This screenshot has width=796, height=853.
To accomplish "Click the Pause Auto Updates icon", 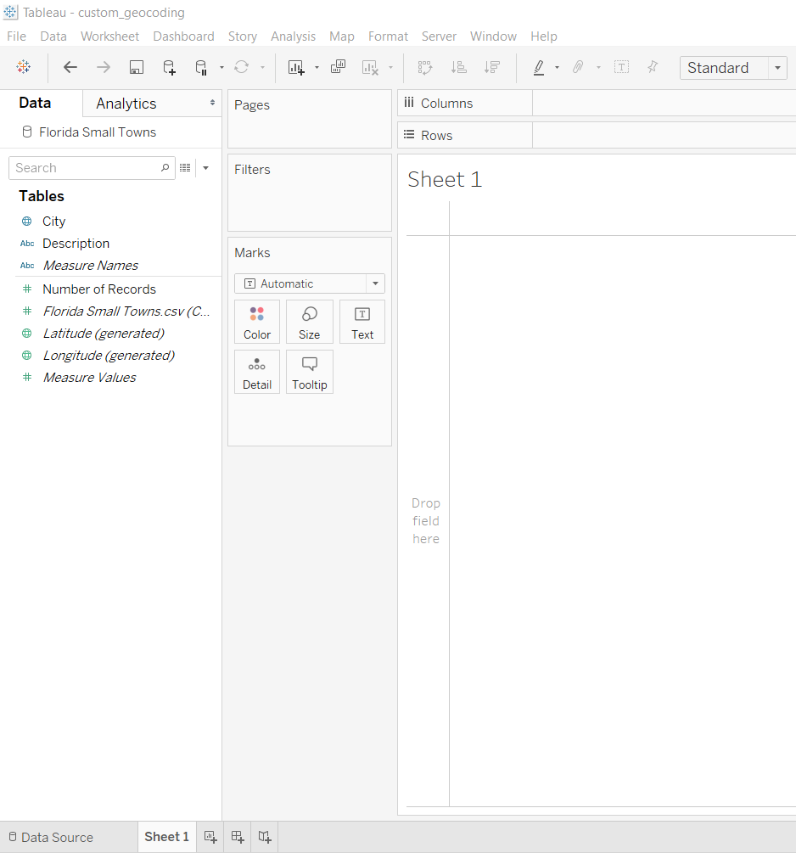I will (x=201, y=67).
